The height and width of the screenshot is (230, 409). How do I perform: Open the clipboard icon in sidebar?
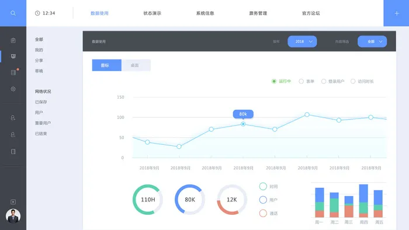(13, 40)
